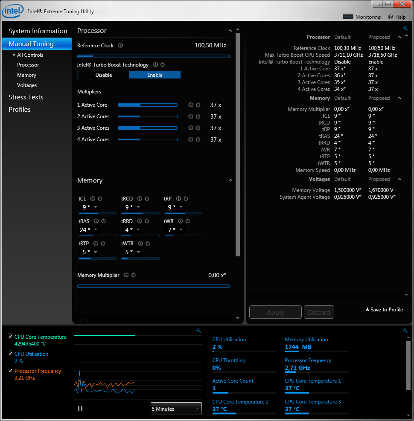Open wrench settings above the monitoring graph
This screenshot has width=414, height=421.
pos(198,331)
